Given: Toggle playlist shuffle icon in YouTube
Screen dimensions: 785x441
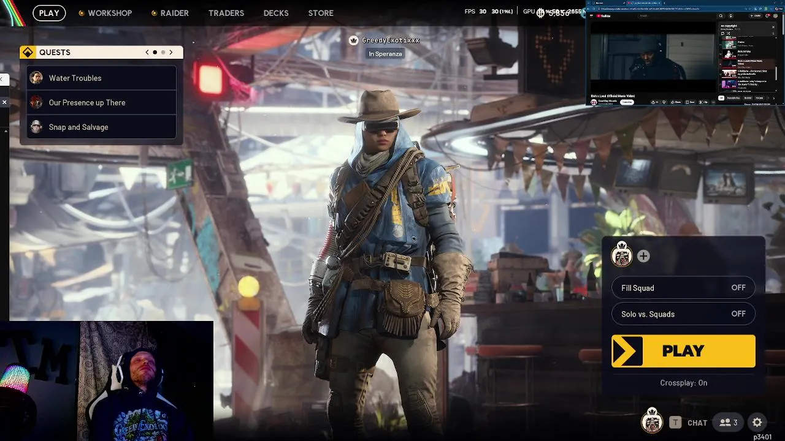Looking at the screenshot, I should point(729,34).
